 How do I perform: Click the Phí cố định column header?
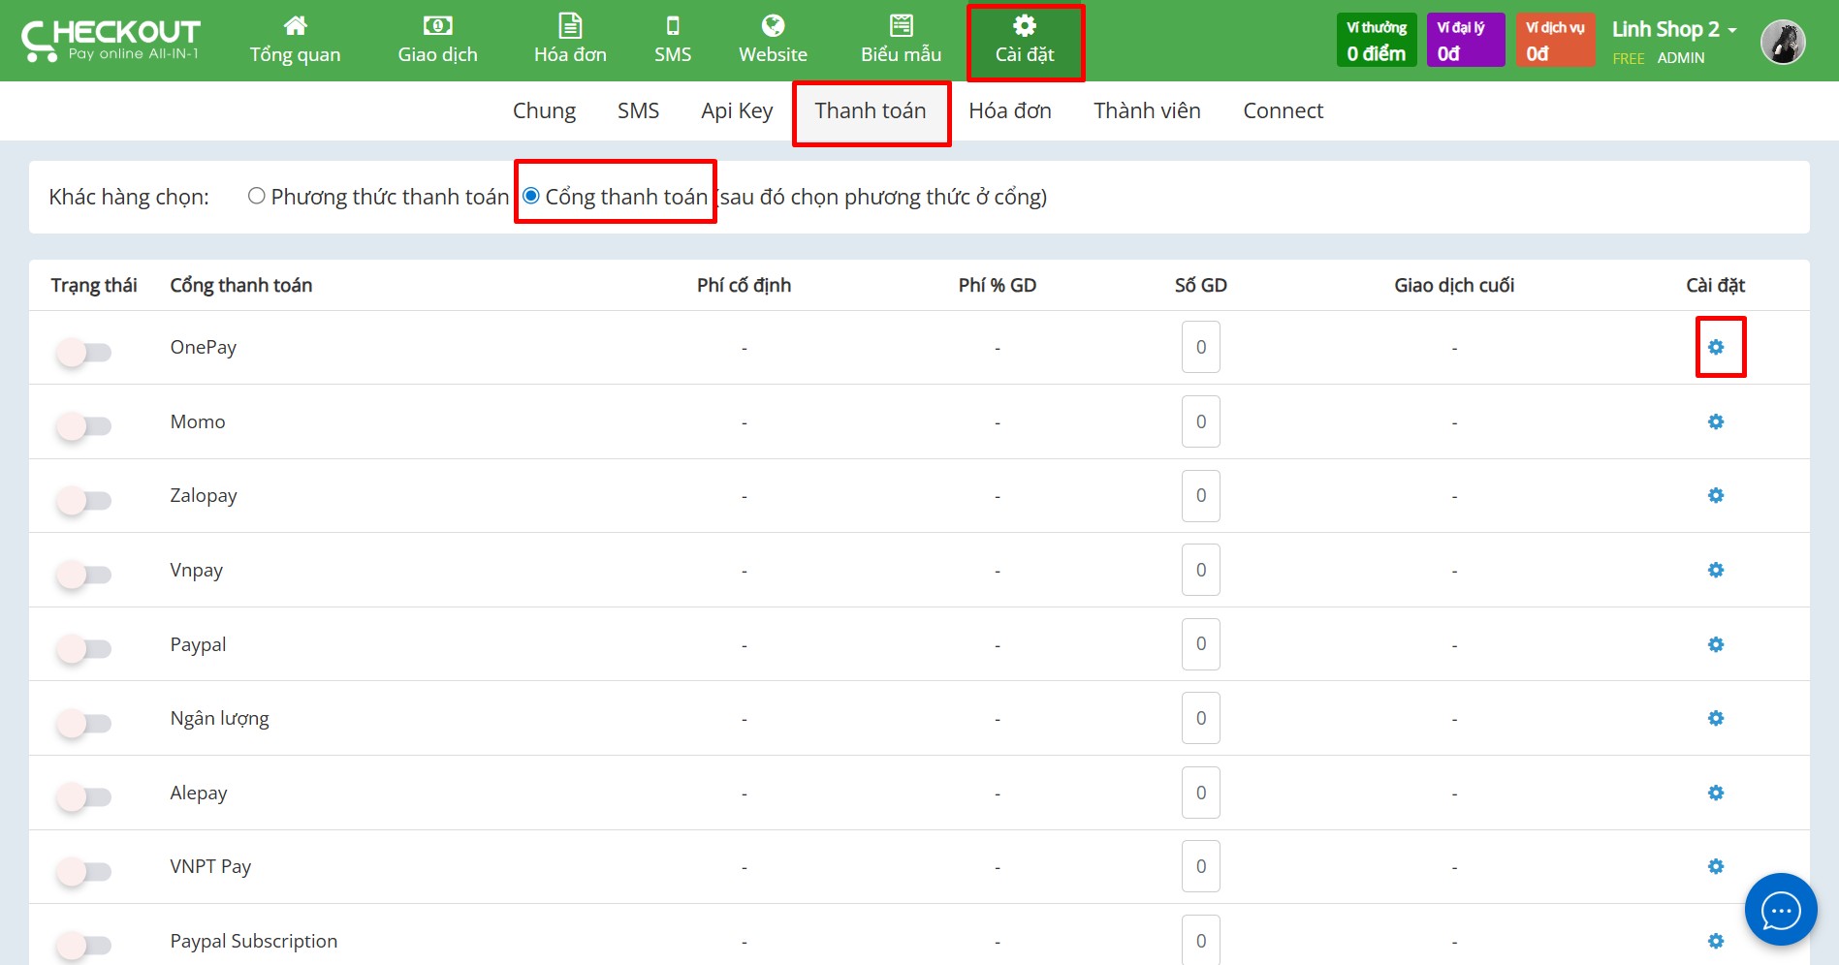(x=744, y=285)
